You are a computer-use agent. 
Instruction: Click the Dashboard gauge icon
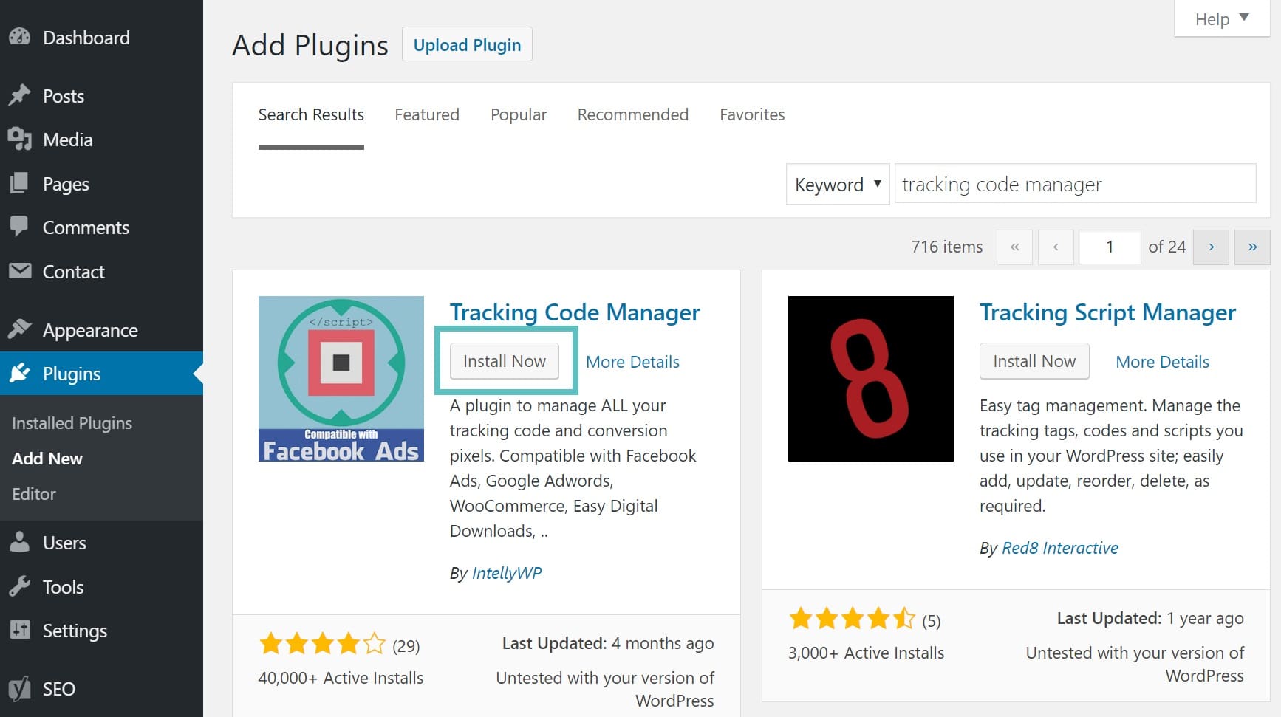tap(20, 37)
